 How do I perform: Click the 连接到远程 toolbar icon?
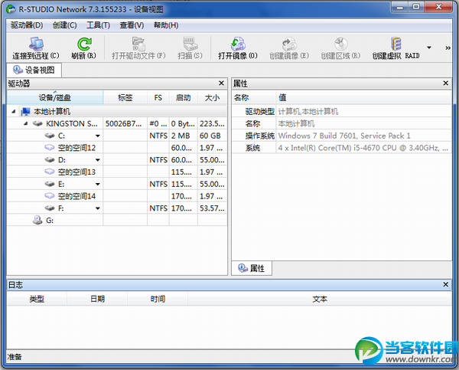[x=36, y=44]
